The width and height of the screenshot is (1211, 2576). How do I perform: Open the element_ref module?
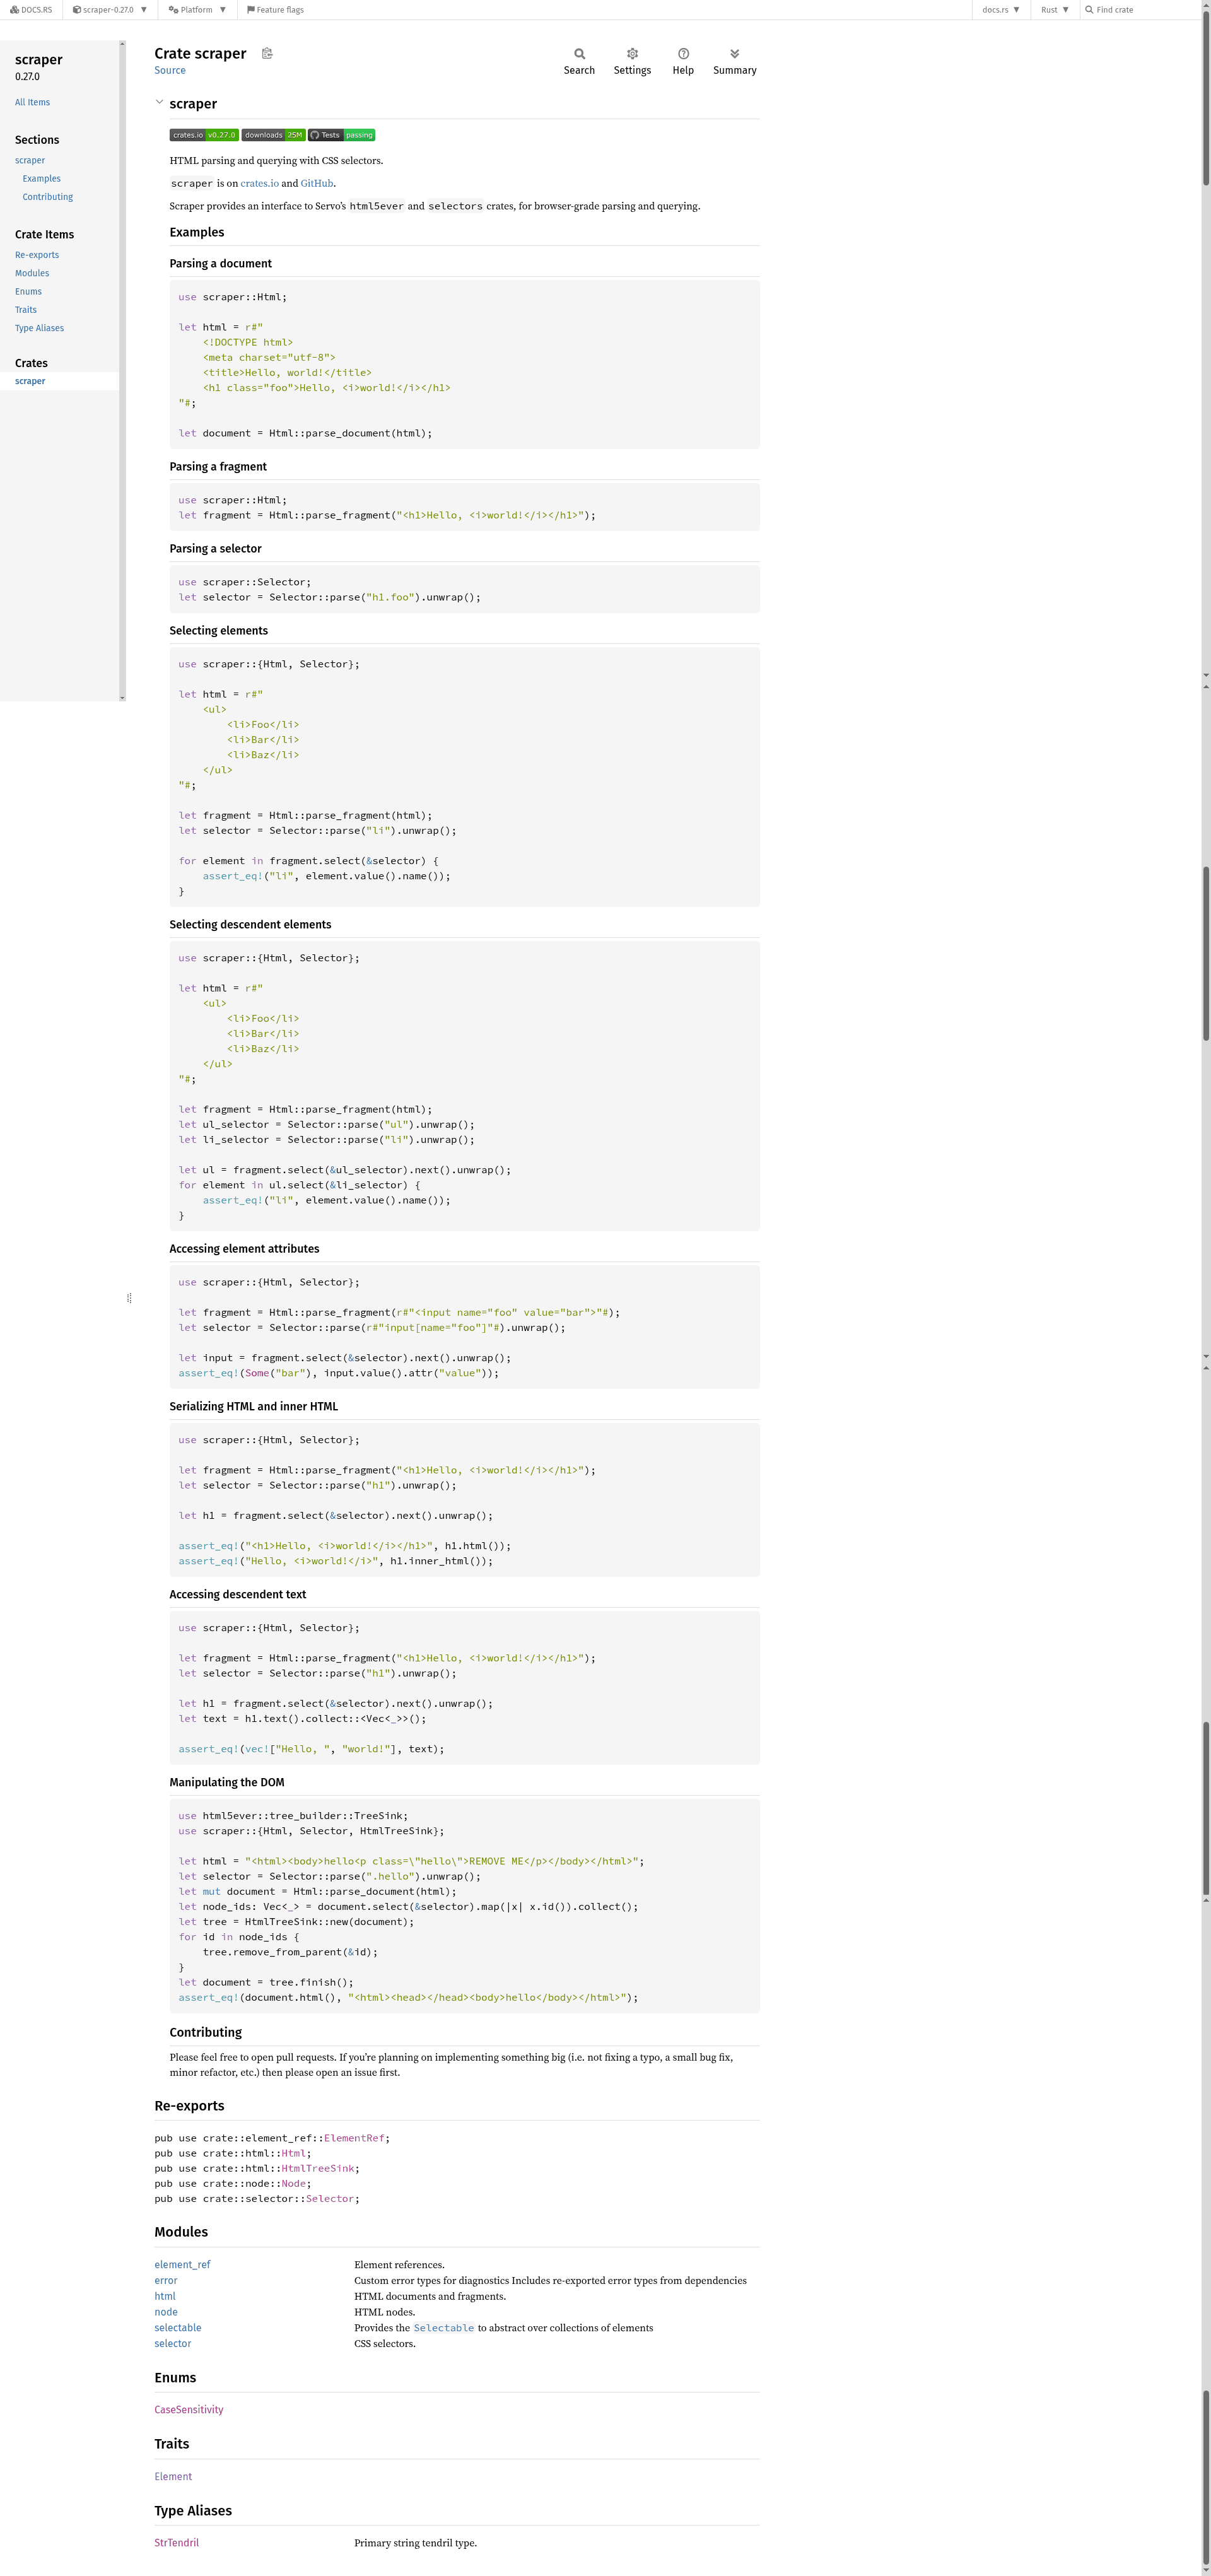(x=182, y=2265)
